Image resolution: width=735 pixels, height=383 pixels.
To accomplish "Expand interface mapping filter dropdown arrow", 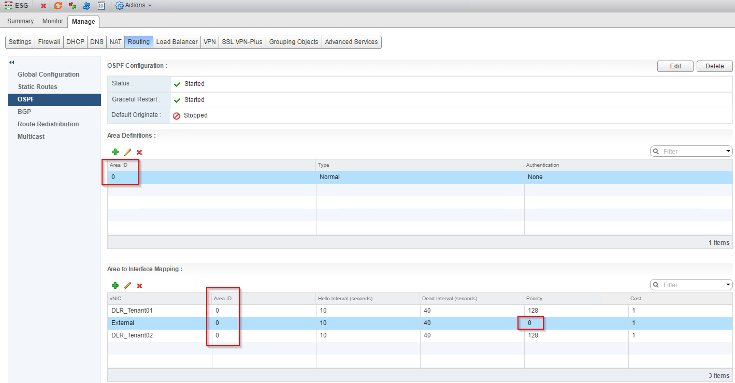I will [728, 285].
